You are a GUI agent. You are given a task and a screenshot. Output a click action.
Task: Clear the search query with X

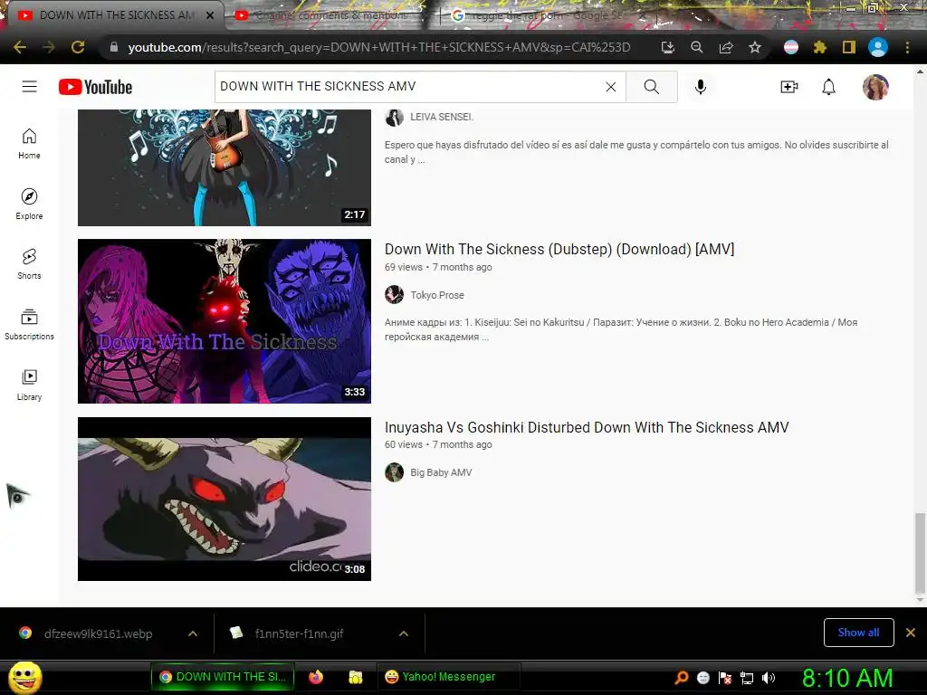(x=611, y=87)
